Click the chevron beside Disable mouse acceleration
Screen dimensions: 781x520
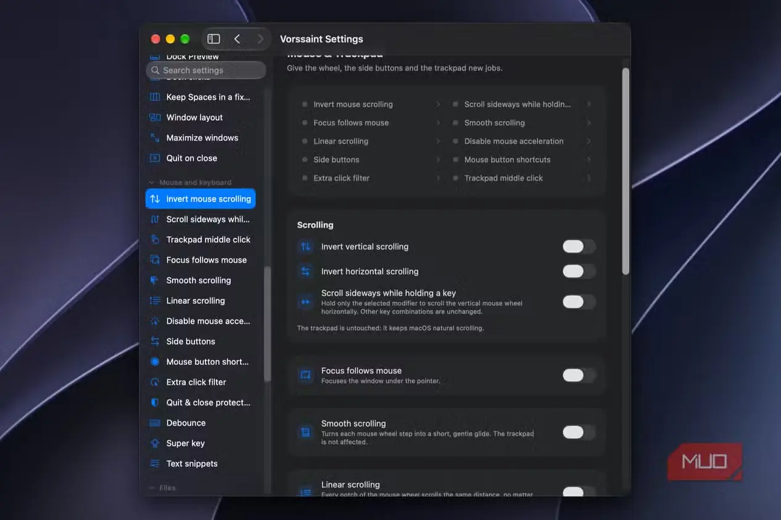(x=589, y=141)
